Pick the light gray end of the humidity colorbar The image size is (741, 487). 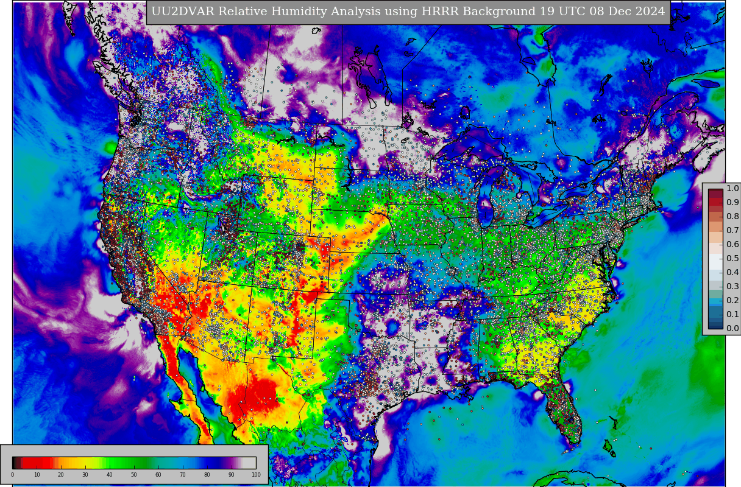click(250, 463)
